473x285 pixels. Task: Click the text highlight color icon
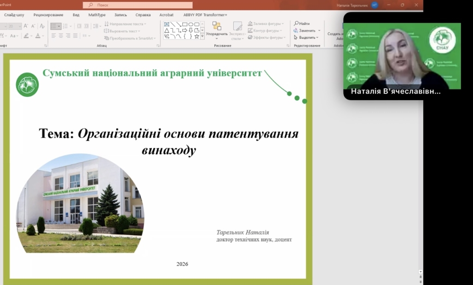[27, 36]
